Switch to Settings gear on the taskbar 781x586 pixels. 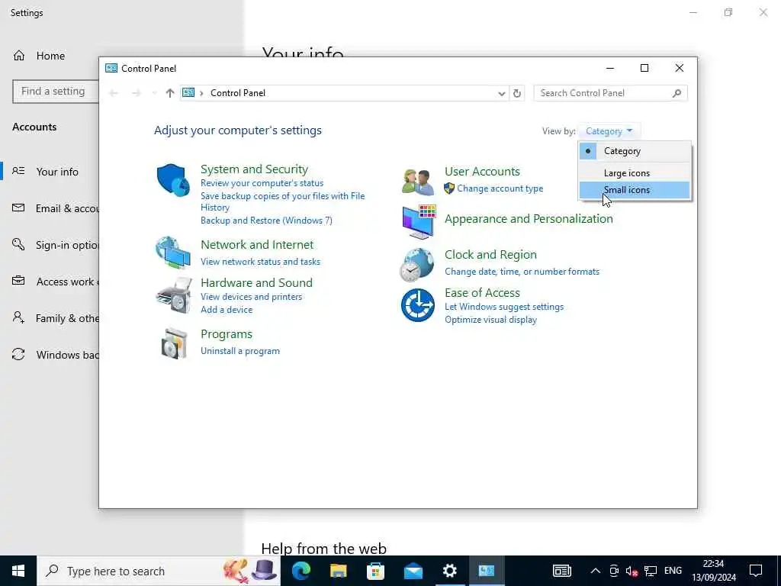tap(450, 571)
